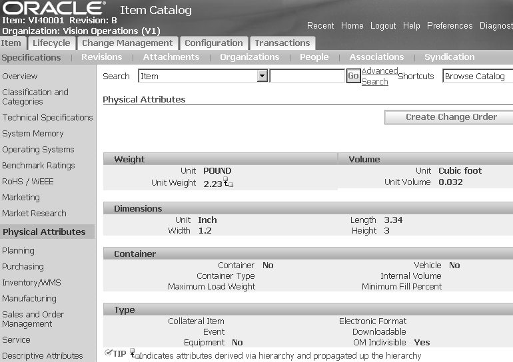
Task: Click the Logout link
Action: (x=383, y=25)
